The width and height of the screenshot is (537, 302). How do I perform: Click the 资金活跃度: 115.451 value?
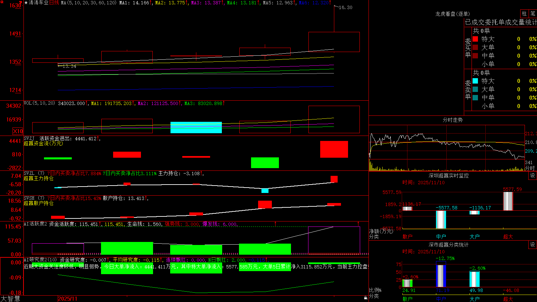click(74, 224)
